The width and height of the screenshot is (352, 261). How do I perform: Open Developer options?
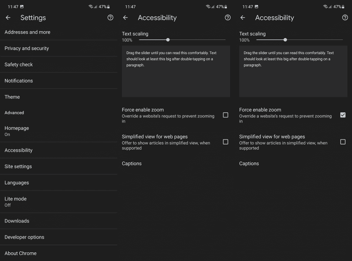pos(24,237)
